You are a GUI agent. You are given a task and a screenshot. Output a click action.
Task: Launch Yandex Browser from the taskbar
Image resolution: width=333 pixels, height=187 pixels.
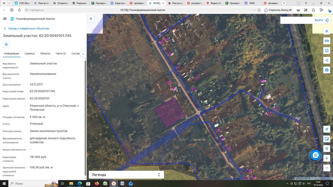pos(114,183)
